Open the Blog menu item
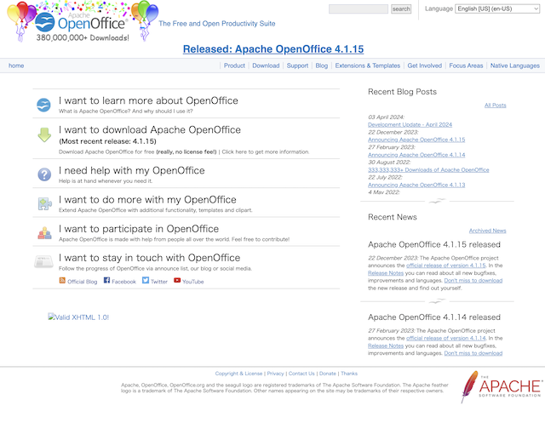The height and width of the screenshot is (434, 545). pos(322,66)
